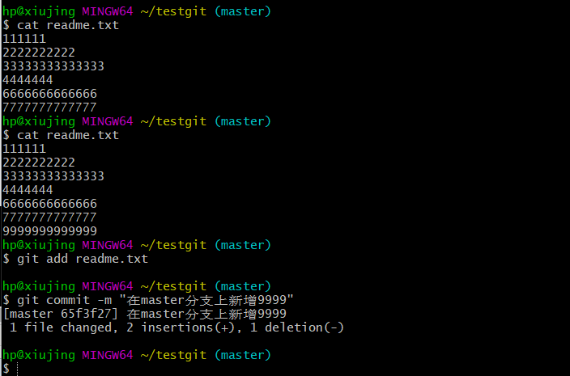This screenshot has height=376, width=570.
Task: Click 2222222222 in the second cat output
Action: (x=39, y=163)
